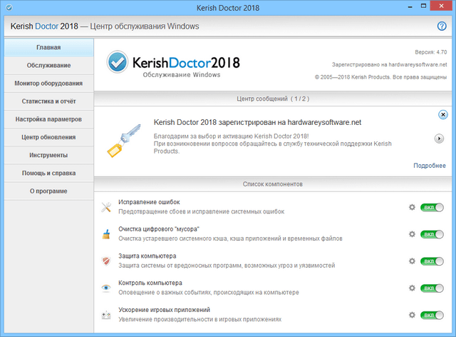The height and width of the screenshot is (337, 456).
Task: Close the message center notification
Action: click(x=442, y=114)
